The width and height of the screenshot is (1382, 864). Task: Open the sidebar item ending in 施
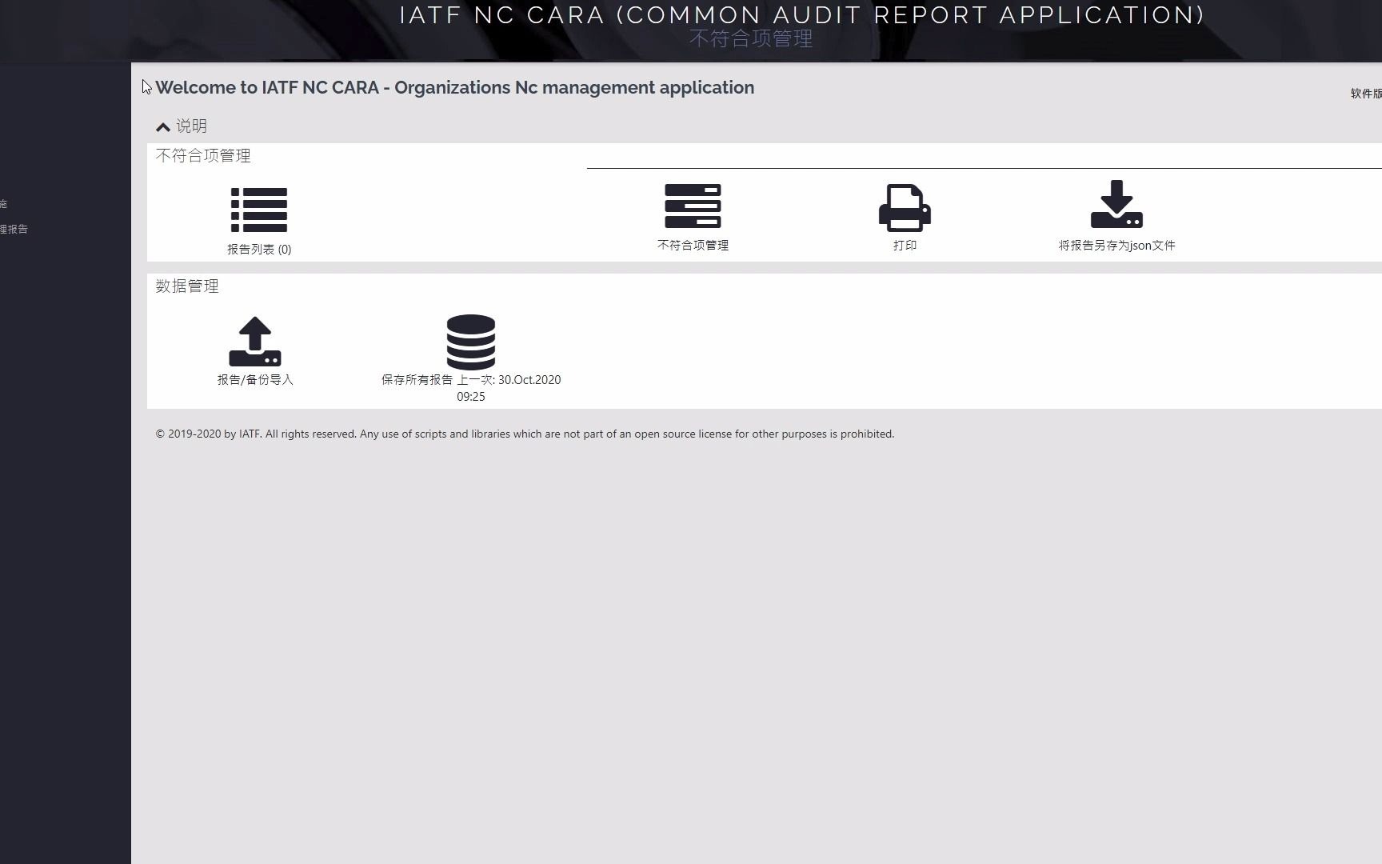pos(3,205)
